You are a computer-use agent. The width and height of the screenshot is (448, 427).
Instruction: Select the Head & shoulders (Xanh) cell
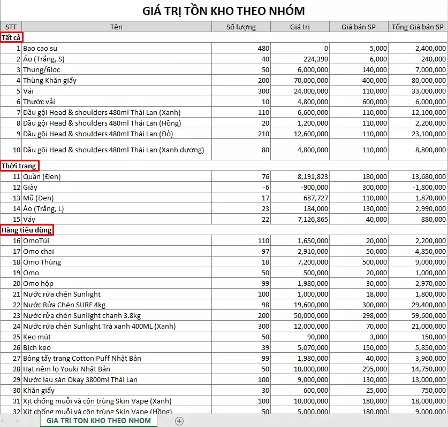117,112
